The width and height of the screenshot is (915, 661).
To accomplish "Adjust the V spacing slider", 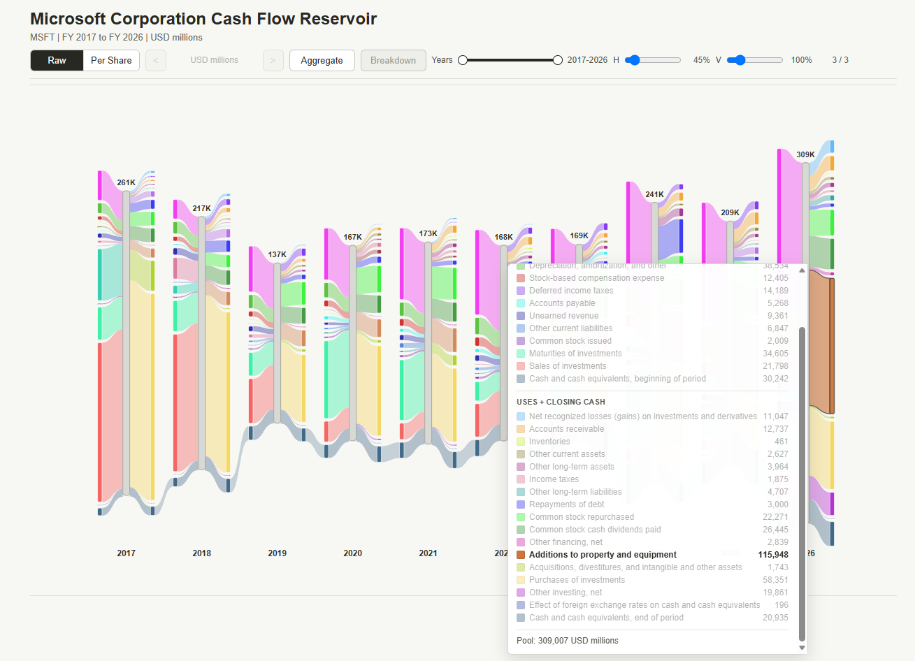I will pyautogui.click(x=755, y=60).
